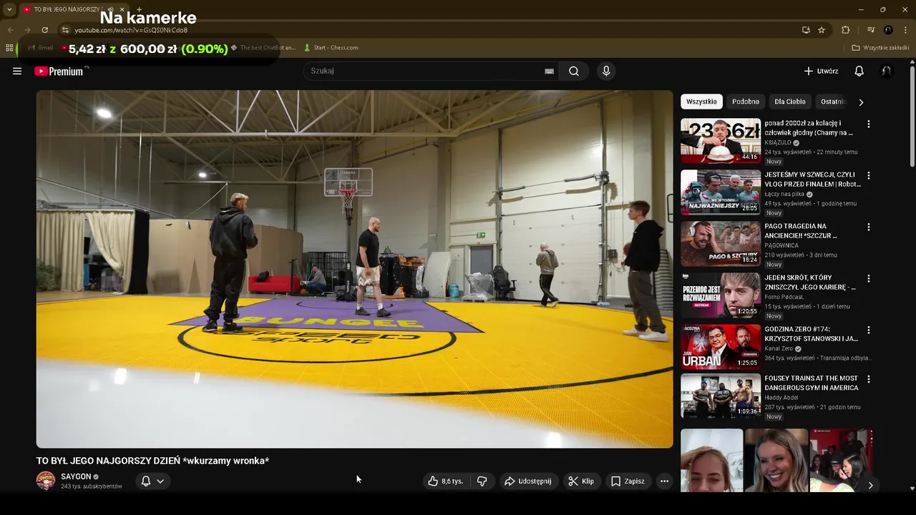
Task: Click Zapisz save button
Action: 628,481
